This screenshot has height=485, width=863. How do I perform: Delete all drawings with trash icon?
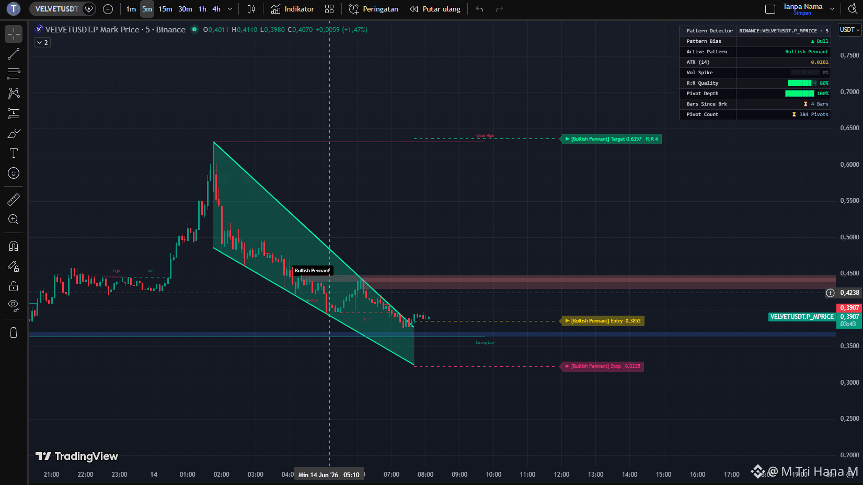(x=14, y=332)
